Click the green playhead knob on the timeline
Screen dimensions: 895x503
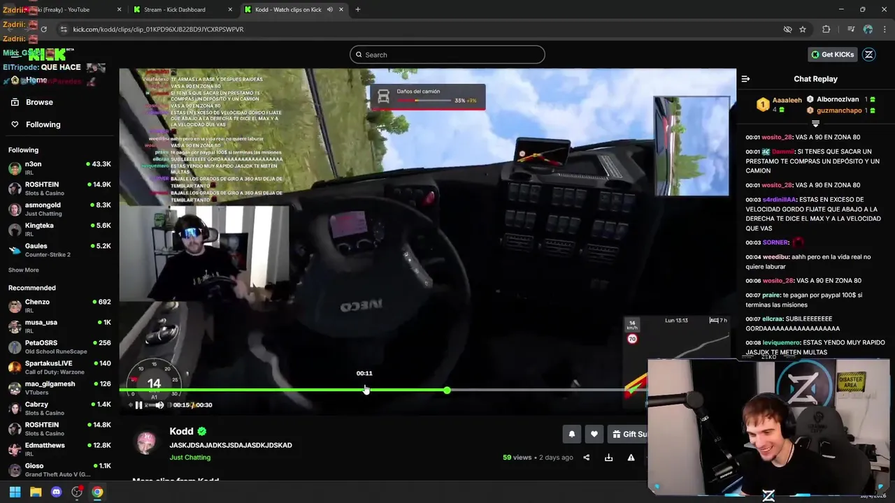coord(447,390)
